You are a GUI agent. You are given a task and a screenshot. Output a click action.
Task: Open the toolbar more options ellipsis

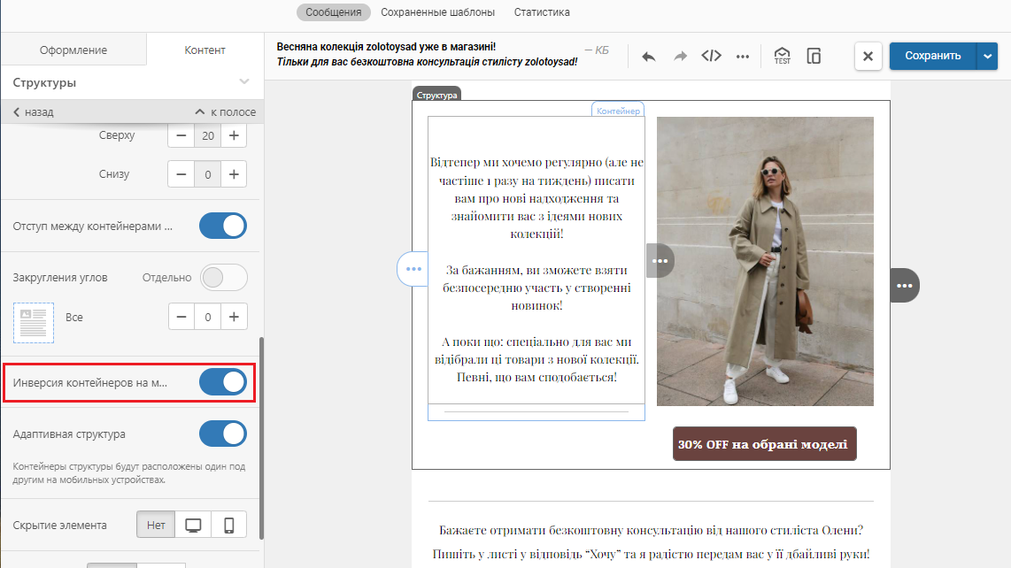tap(743, 56)
